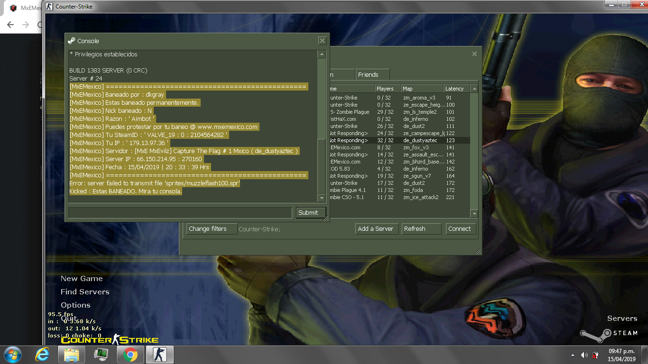Open Change filters
The image size is (648, 364).
pyautogui.click(x=212, y=229)
